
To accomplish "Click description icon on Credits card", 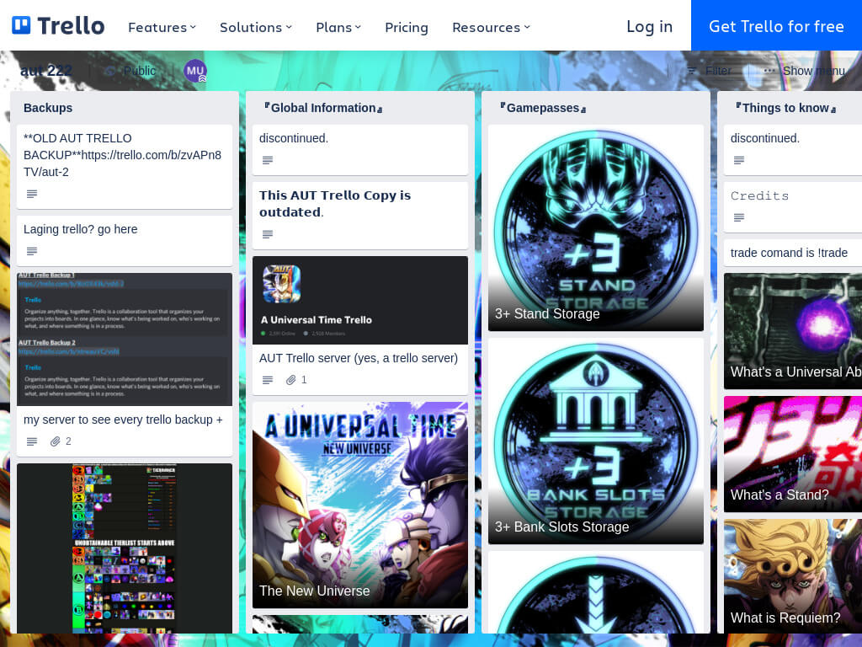I will [739, 217].
